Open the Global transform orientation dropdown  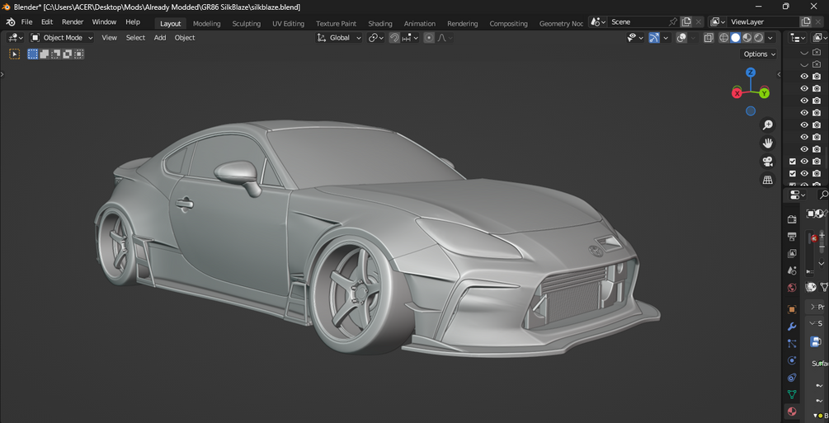click(x=339, y=38)
